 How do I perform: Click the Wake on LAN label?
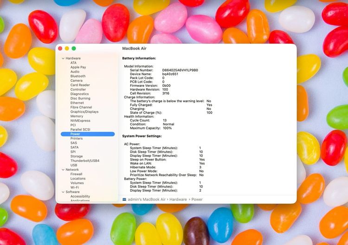[x=141, y=163]
